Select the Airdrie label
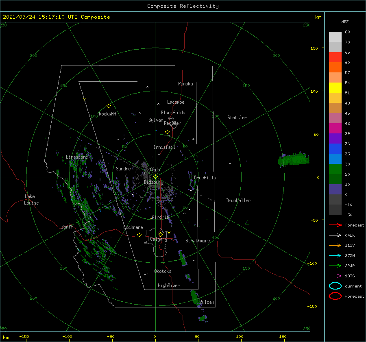The image size is (366, 342). tap(160, 217)
